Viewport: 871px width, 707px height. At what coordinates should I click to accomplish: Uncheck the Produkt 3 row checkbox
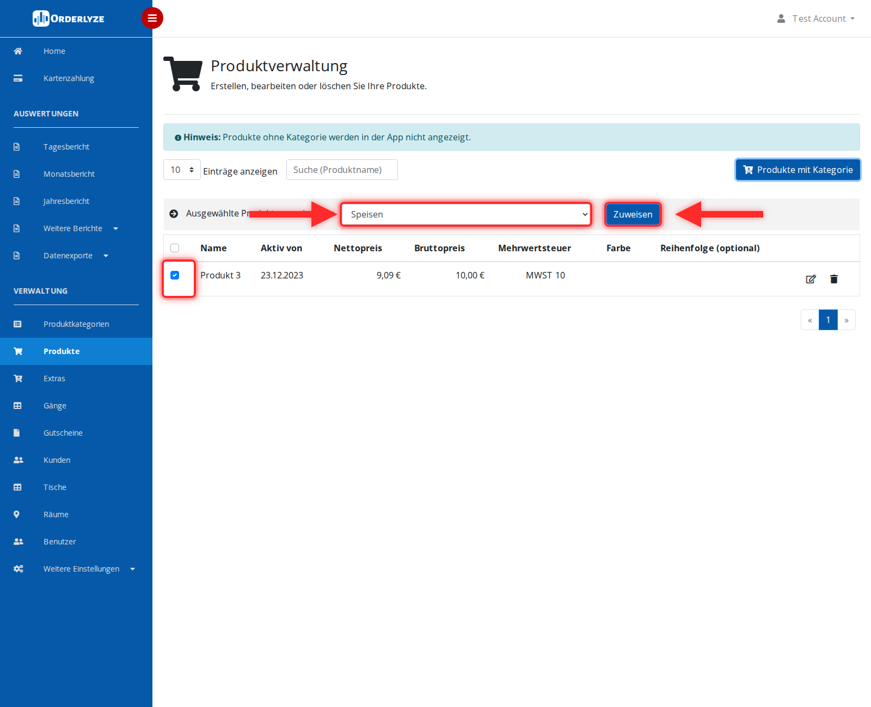(175, 275)
